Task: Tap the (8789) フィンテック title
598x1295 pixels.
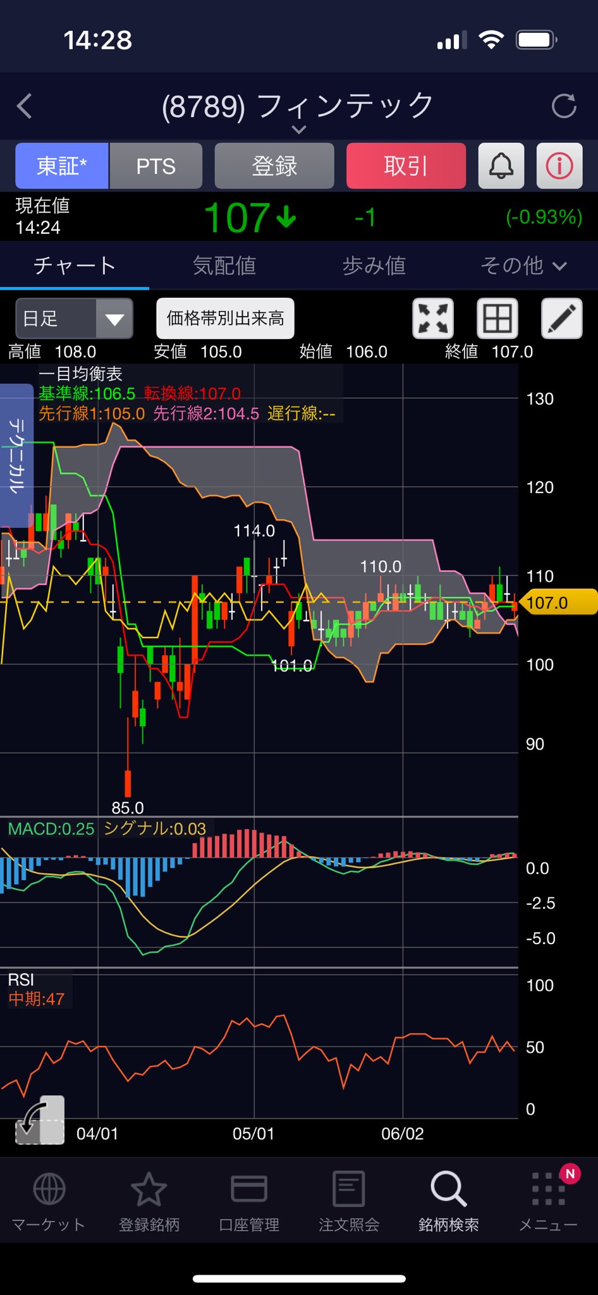Action: pyautogui.click(x=298, y=106)
